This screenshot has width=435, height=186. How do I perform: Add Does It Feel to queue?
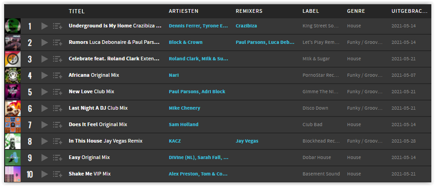(x=58, y=125)
